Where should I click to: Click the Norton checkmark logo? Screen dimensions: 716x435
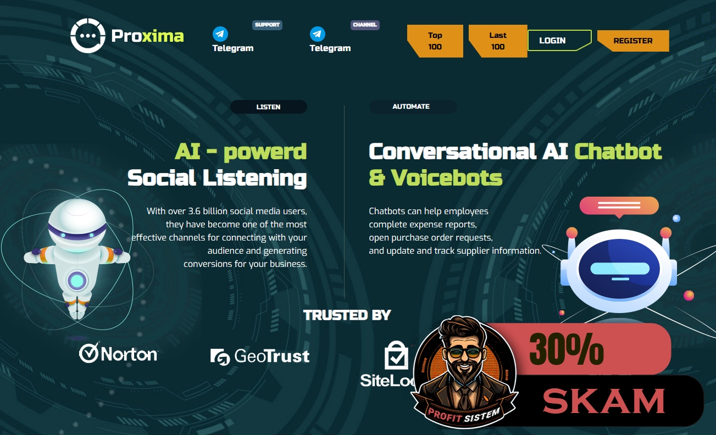click(89, 352)
